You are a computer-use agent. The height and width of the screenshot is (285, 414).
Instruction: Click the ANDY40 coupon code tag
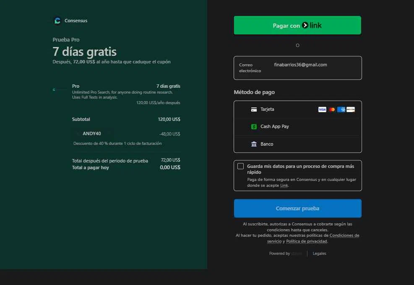click(91, 133)
